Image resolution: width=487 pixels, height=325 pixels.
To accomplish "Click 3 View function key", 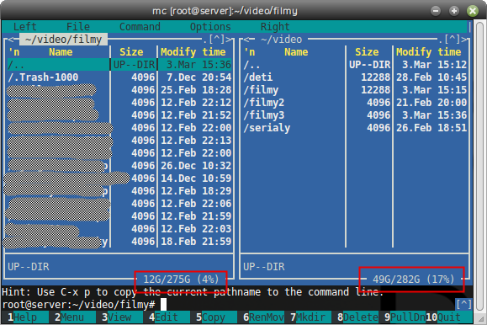I will (x=119, y=317).
